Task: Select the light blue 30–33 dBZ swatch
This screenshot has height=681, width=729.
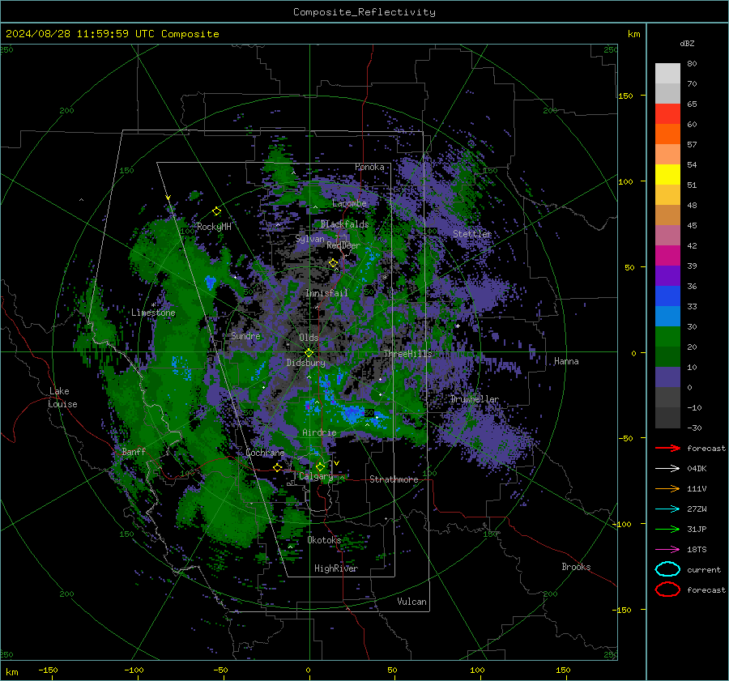Action: 667,317
